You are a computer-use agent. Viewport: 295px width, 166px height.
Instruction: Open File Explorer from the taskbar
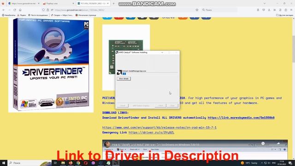point(63,163)
